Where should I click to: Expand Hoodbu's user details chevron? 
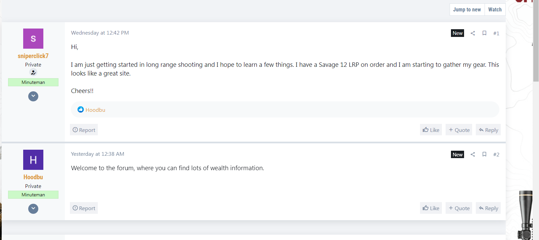[x=33, y=209]
